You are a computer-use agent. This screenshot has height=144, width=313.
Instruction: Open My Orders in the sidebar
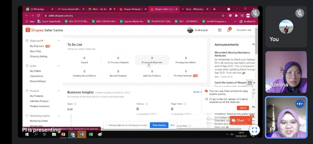(x=35, y=71)
